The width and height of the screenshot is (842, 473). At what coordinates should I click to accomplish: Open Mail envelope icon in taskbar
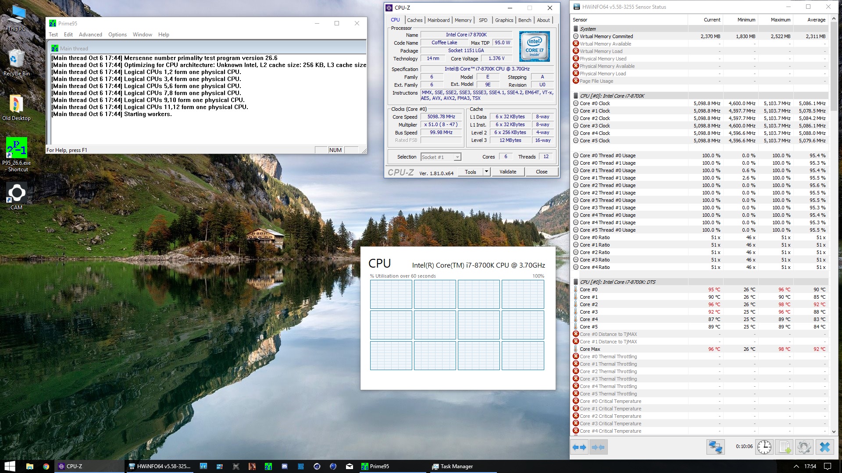pos(349,466)
